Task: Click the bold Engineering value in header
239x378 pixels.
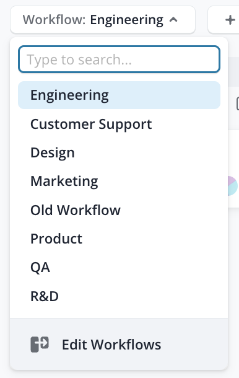Action: [x=127, y=20]
